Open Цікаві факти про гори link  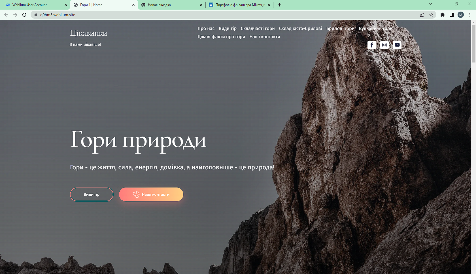click(221, 37)
